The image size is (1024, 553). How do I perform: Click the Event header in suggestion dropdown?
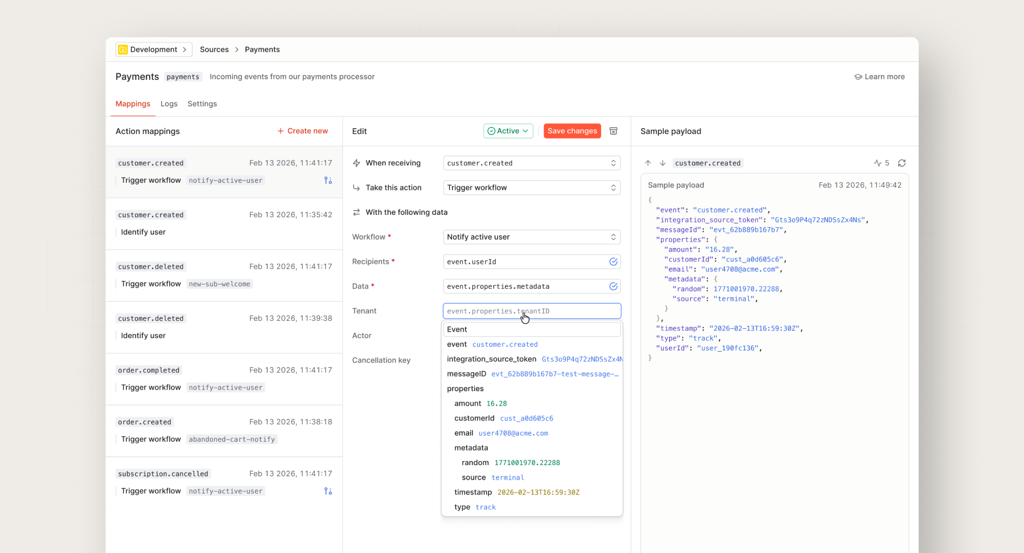point(532,329)
